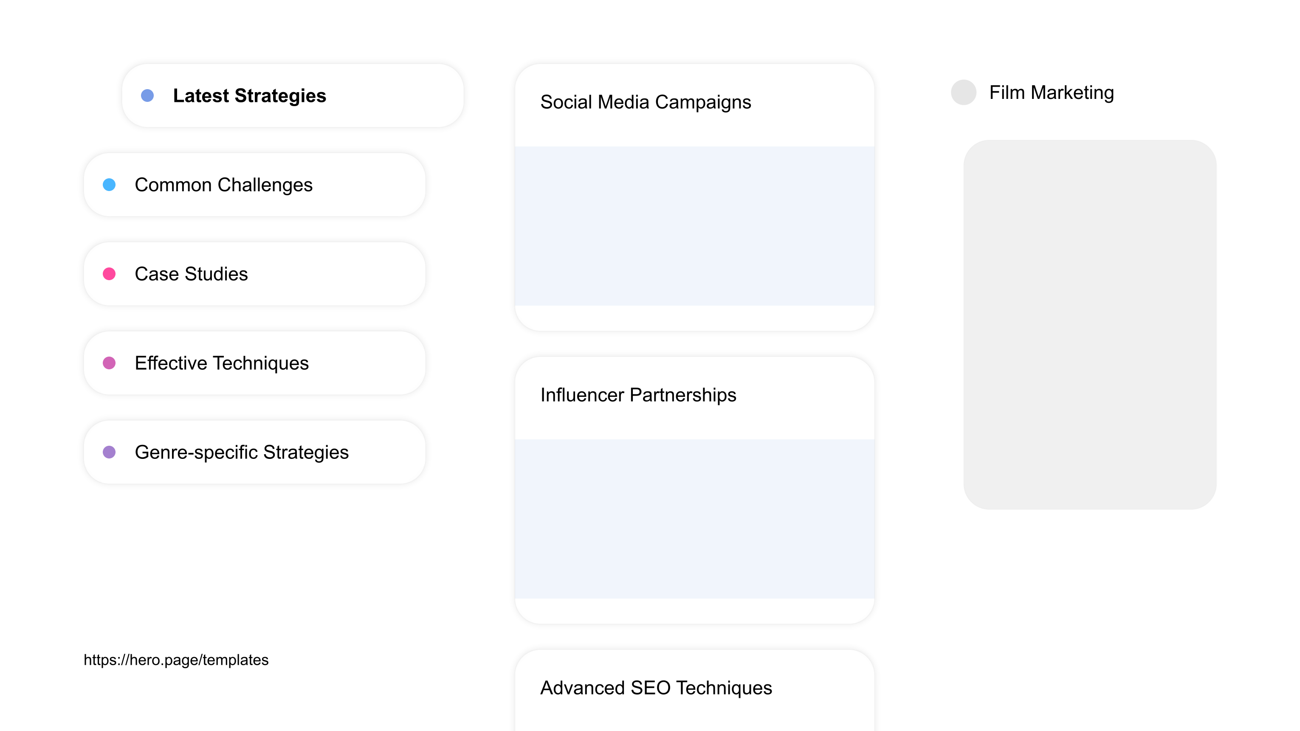Select the Effective Techniques item

[x=254, y=363]
